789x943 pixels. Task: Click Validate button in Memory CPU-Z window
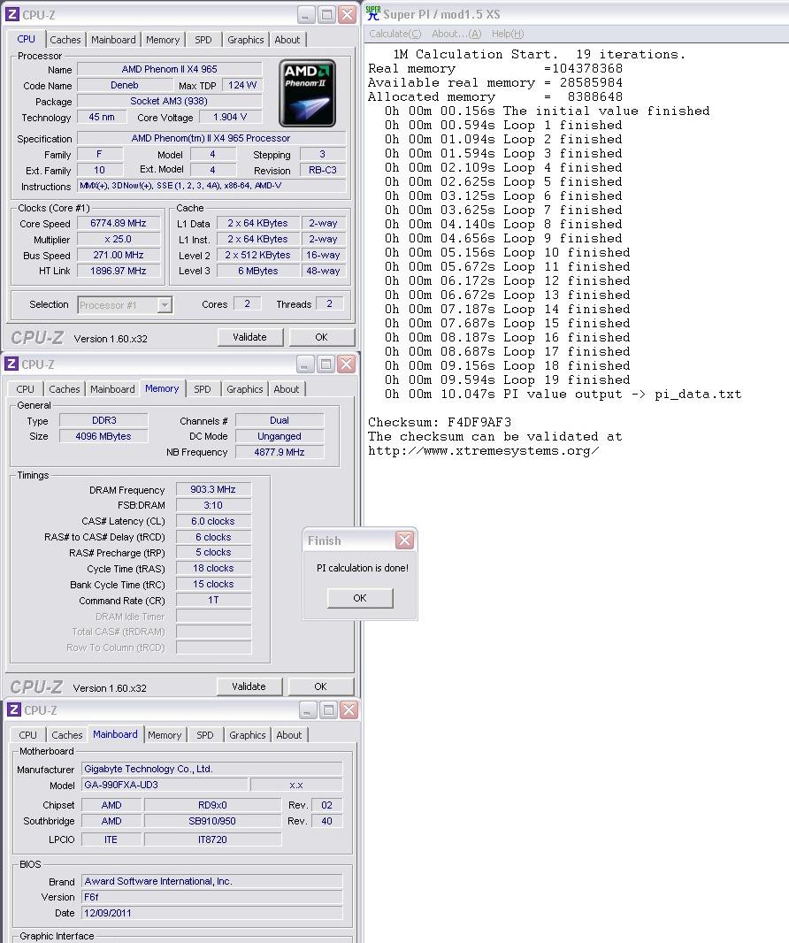pos(249,686)
